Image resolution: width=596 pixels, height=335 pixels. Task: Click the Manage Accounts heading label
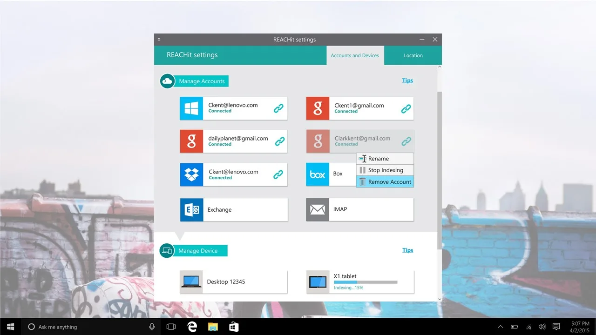click(202, 81)
